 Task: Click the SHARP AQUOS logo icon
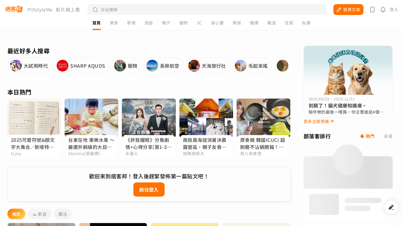click(63, 66)
